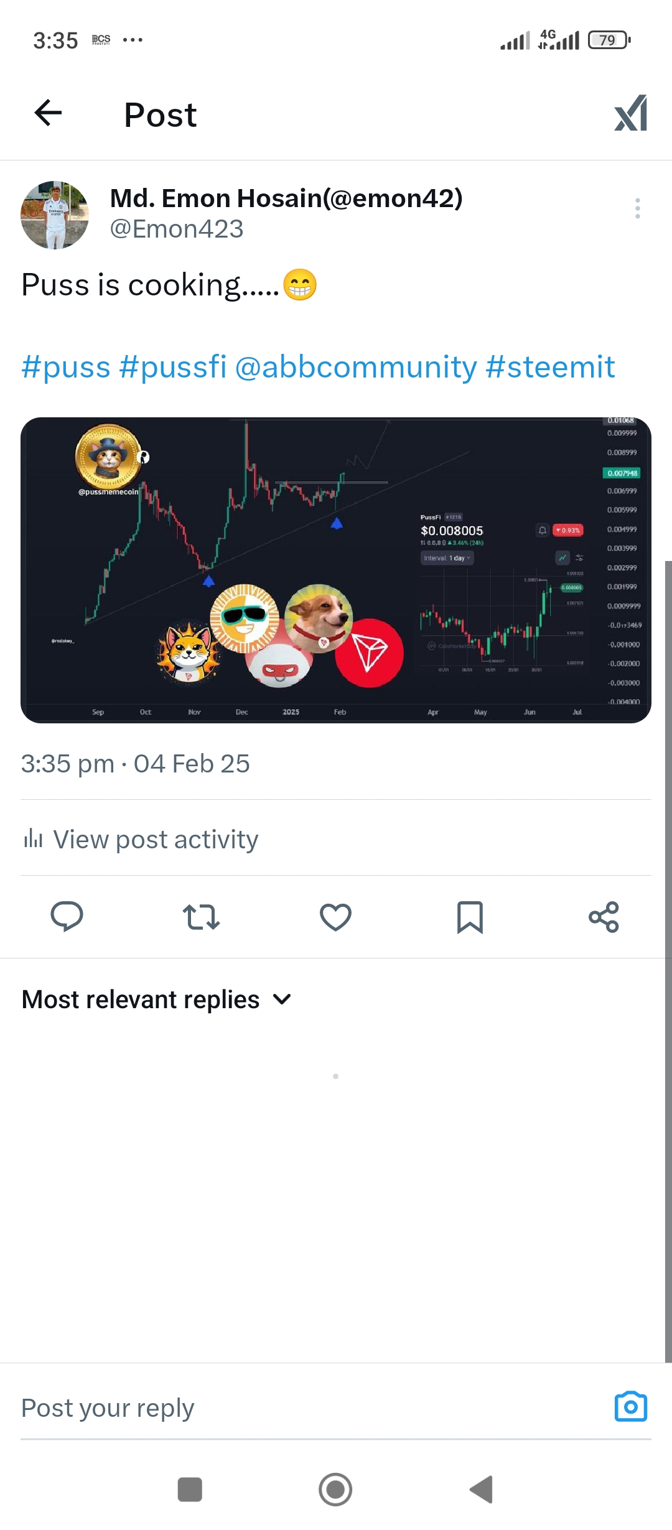Tap the camera icon in reply bar
The image size is (672, 1530).
(x=630, y=1407)
